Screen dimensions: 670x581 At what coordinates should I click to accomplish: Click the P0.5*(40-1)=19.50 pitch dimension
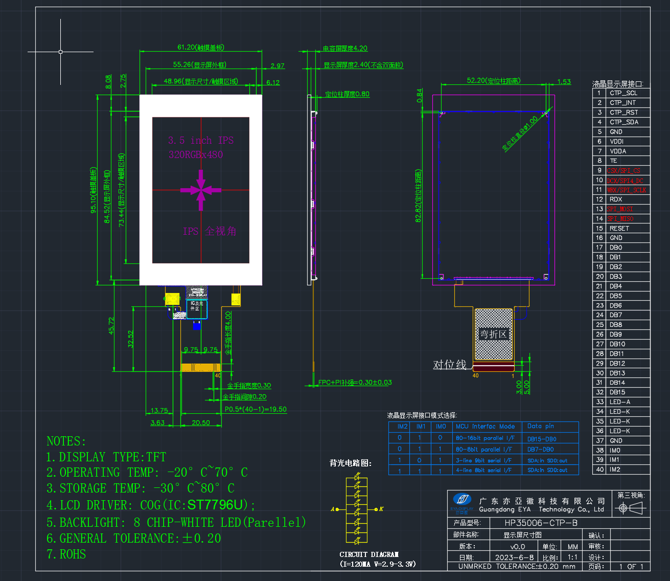(x=256, y=409)
